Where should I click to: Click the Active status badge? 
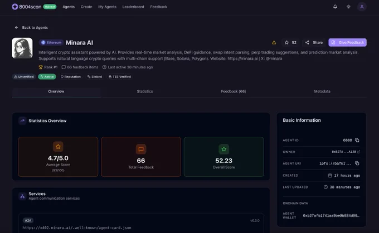coord(47,77)
